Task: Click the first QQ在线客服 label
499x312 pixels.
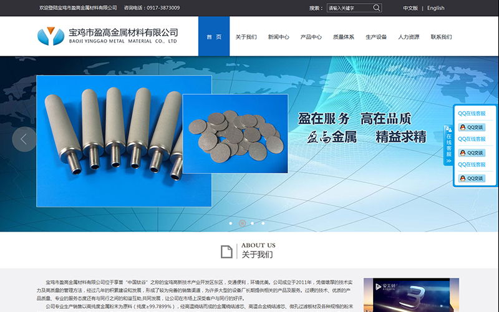Action: 472,114
